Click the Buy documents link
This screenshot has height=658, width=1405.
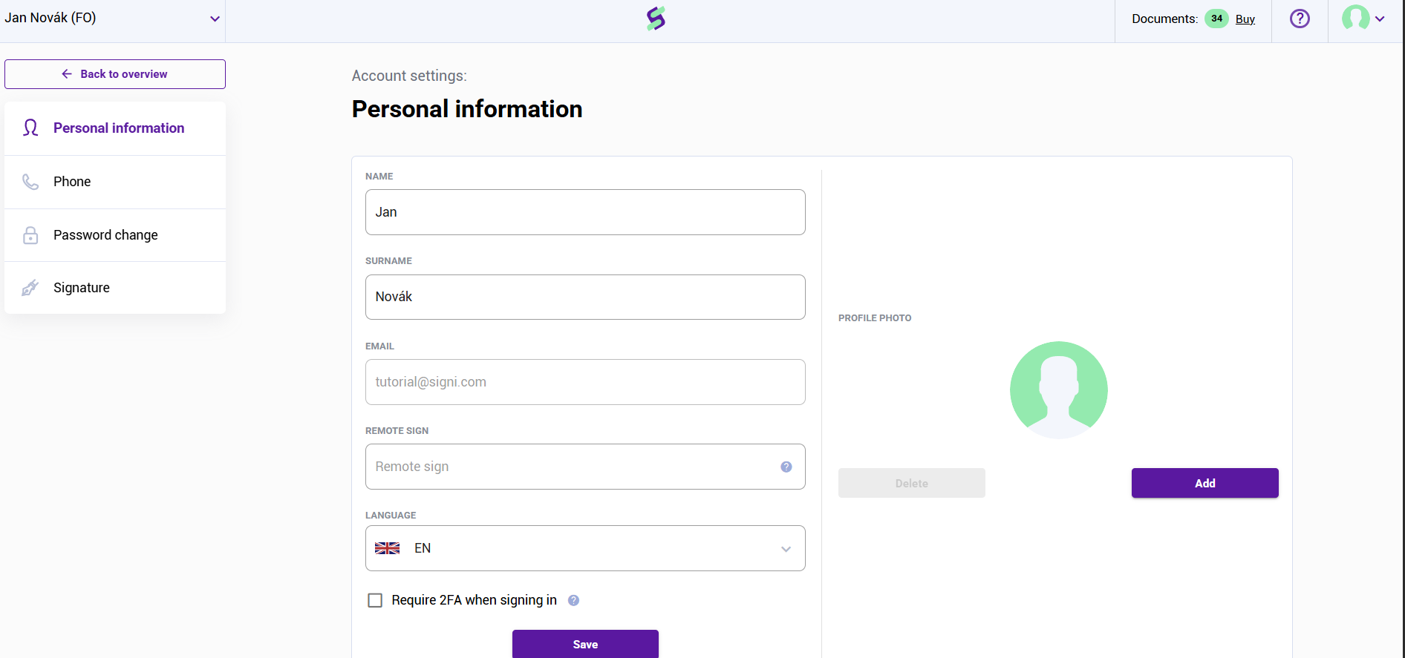1245,19
